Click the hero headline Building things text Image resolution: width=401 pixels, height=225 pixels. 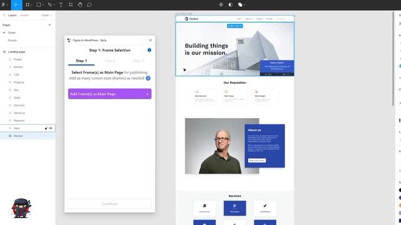click(x=206, y=49)
